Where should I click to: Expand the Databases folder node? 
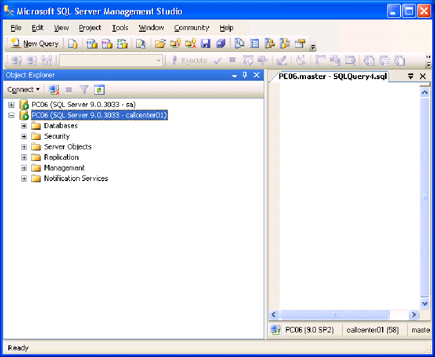click(x=24, y=126)
